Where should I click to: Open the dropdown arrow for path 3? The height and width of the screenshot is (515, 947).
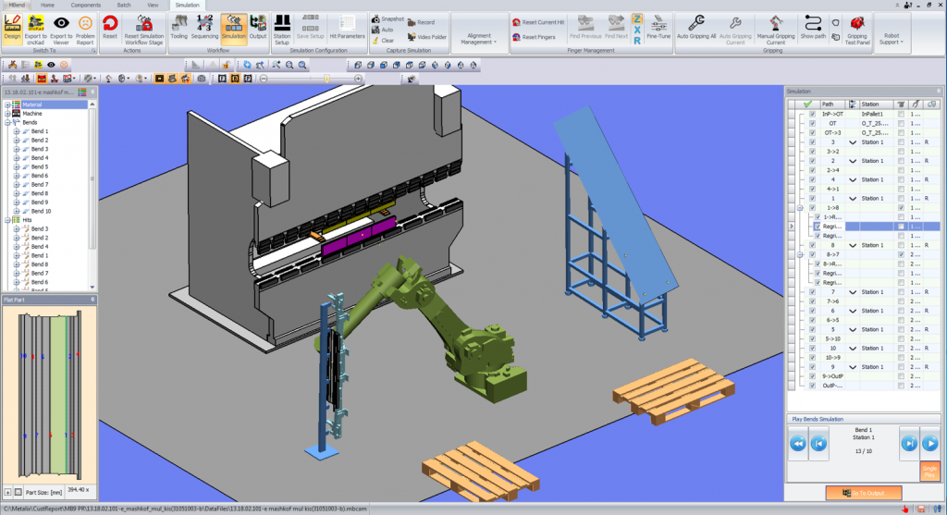pyautogui.click(x=853, y=142)
